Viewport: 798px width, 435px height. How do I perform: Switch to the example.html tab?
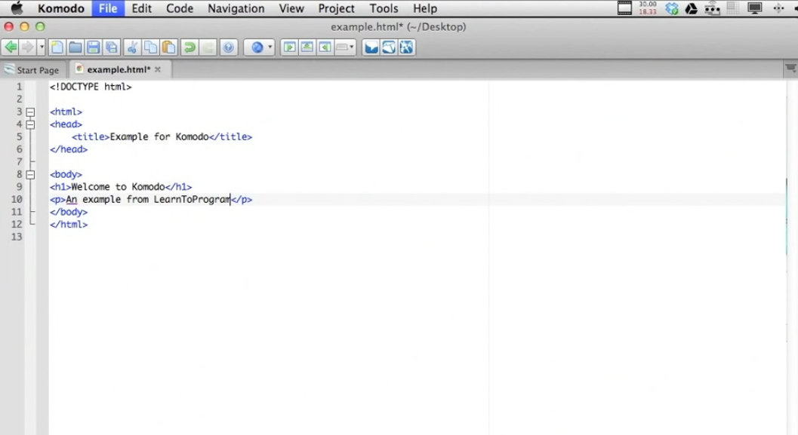[x=118, y=69]
